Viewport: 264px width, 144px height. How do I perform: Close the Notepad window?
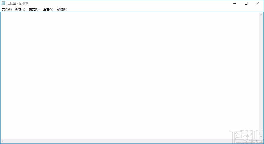pos(258,3)
